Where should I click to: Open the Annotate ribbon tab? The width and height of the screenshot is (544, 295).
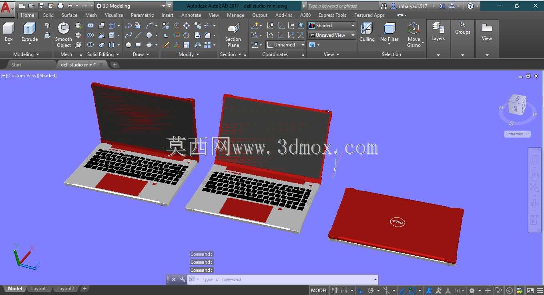click(191, 15)
